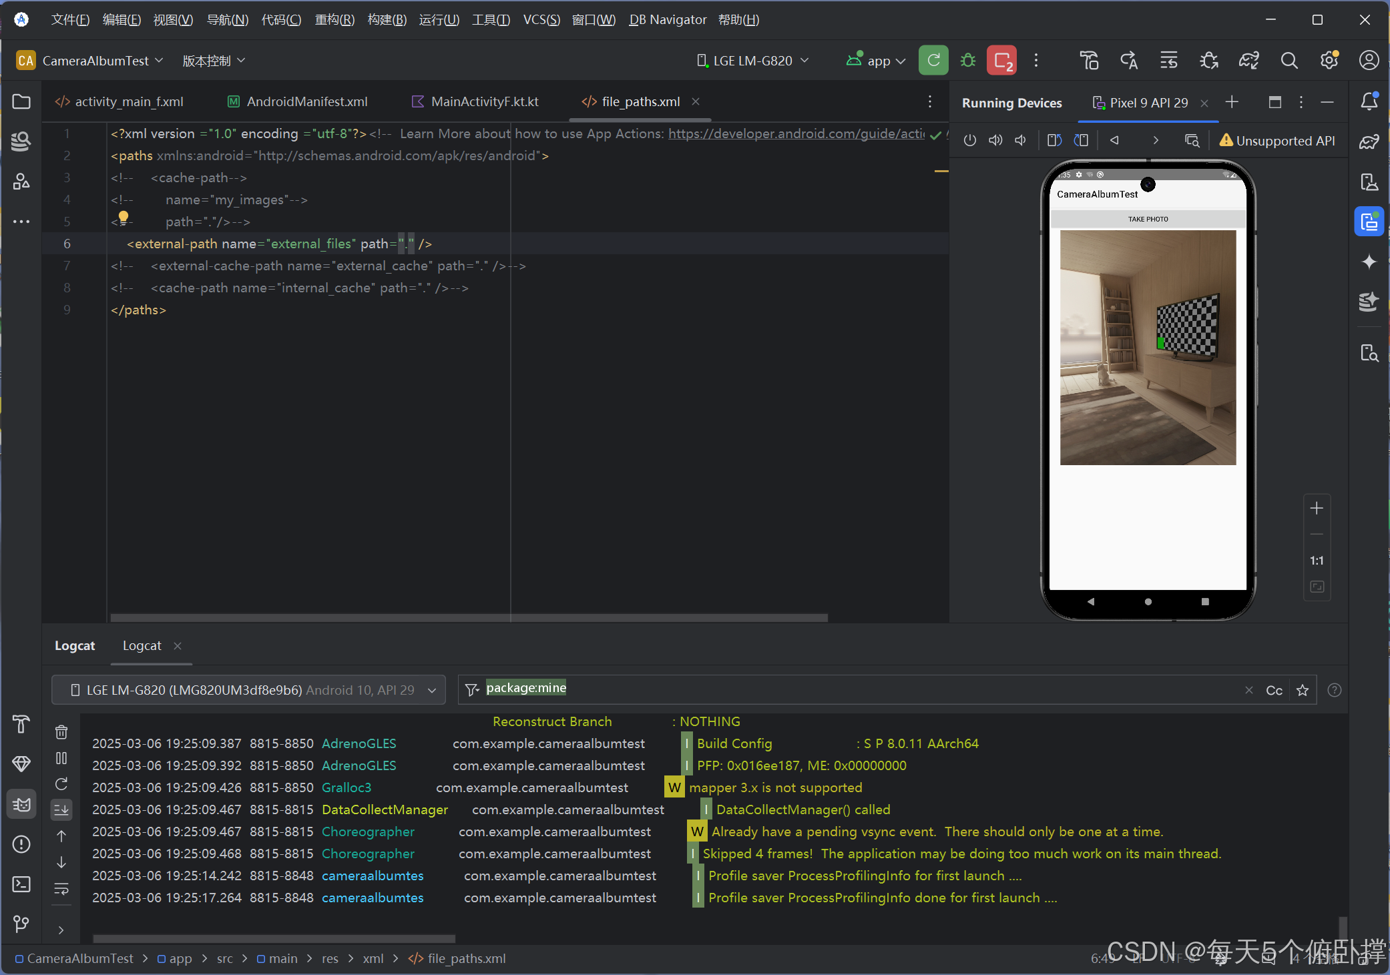Toggle scroll to end in logcat
Viewport: 1390px width, 975px height.
(x=61, y=809)
